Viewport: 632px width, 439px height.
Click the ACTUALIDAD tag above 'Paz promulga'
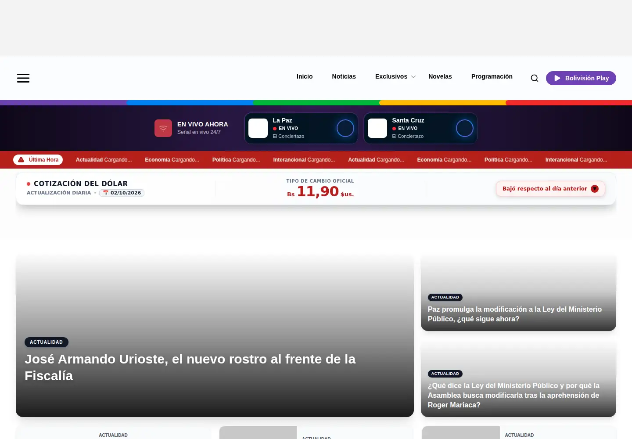click(x=445, y=297)
